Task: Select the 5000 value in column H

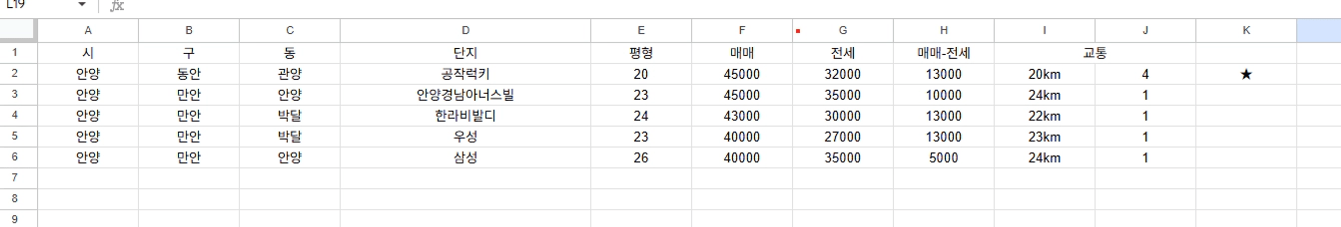Action: pyautogui.click(x=943, y=157)
